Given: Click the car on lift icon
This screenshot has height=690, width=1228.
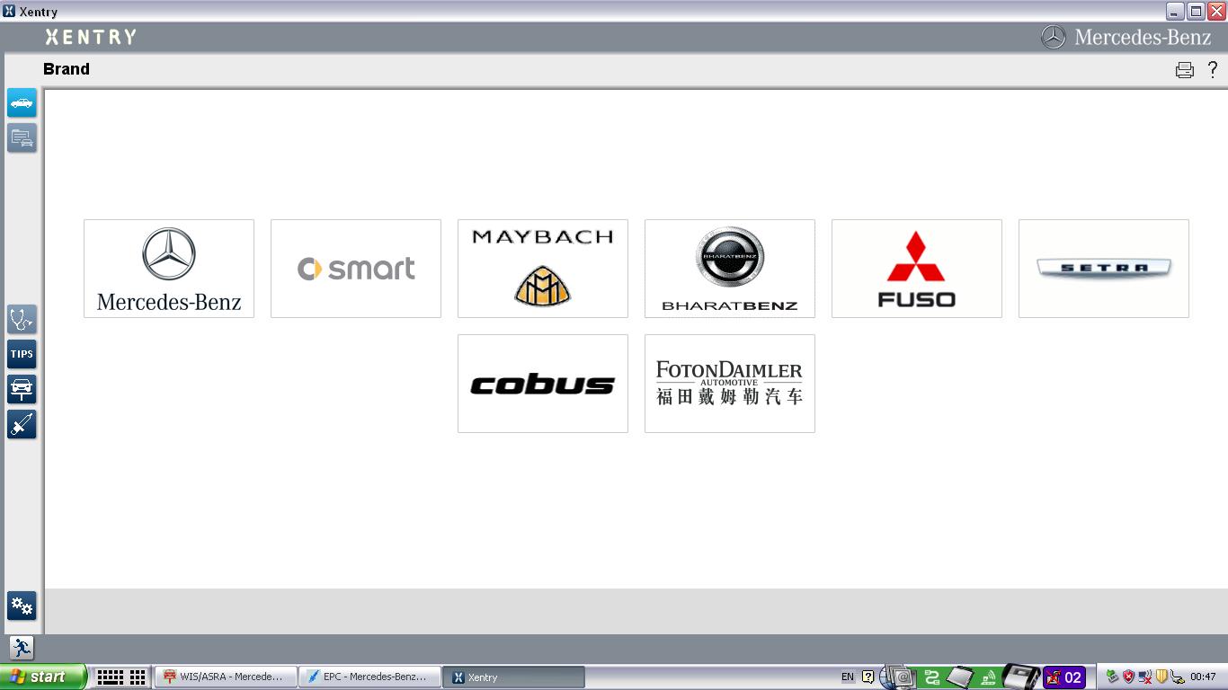Looking at the screenshot, I should [22, 389].
